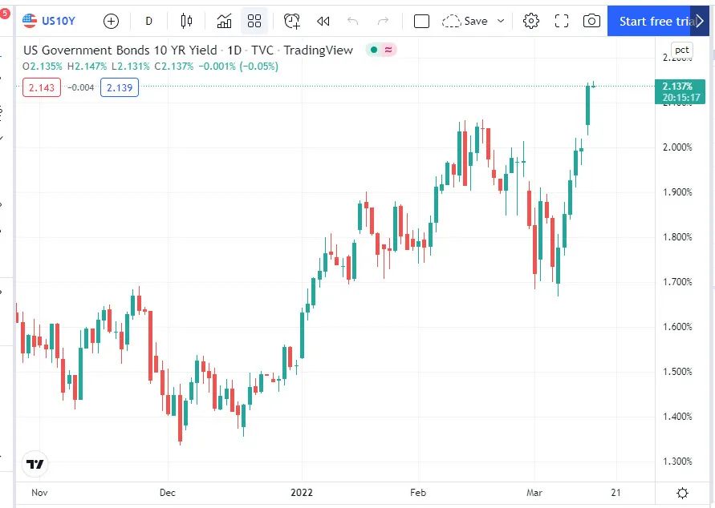This screenshot has height=508, width=715.
Task: Toggle the pct price scale label
Action: tap(681, 50)
